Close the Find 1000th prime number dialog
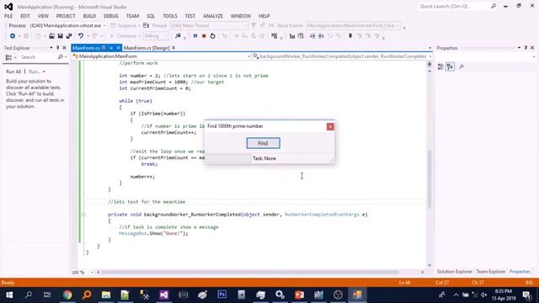The image size is (539, 303). pos(330,127)
